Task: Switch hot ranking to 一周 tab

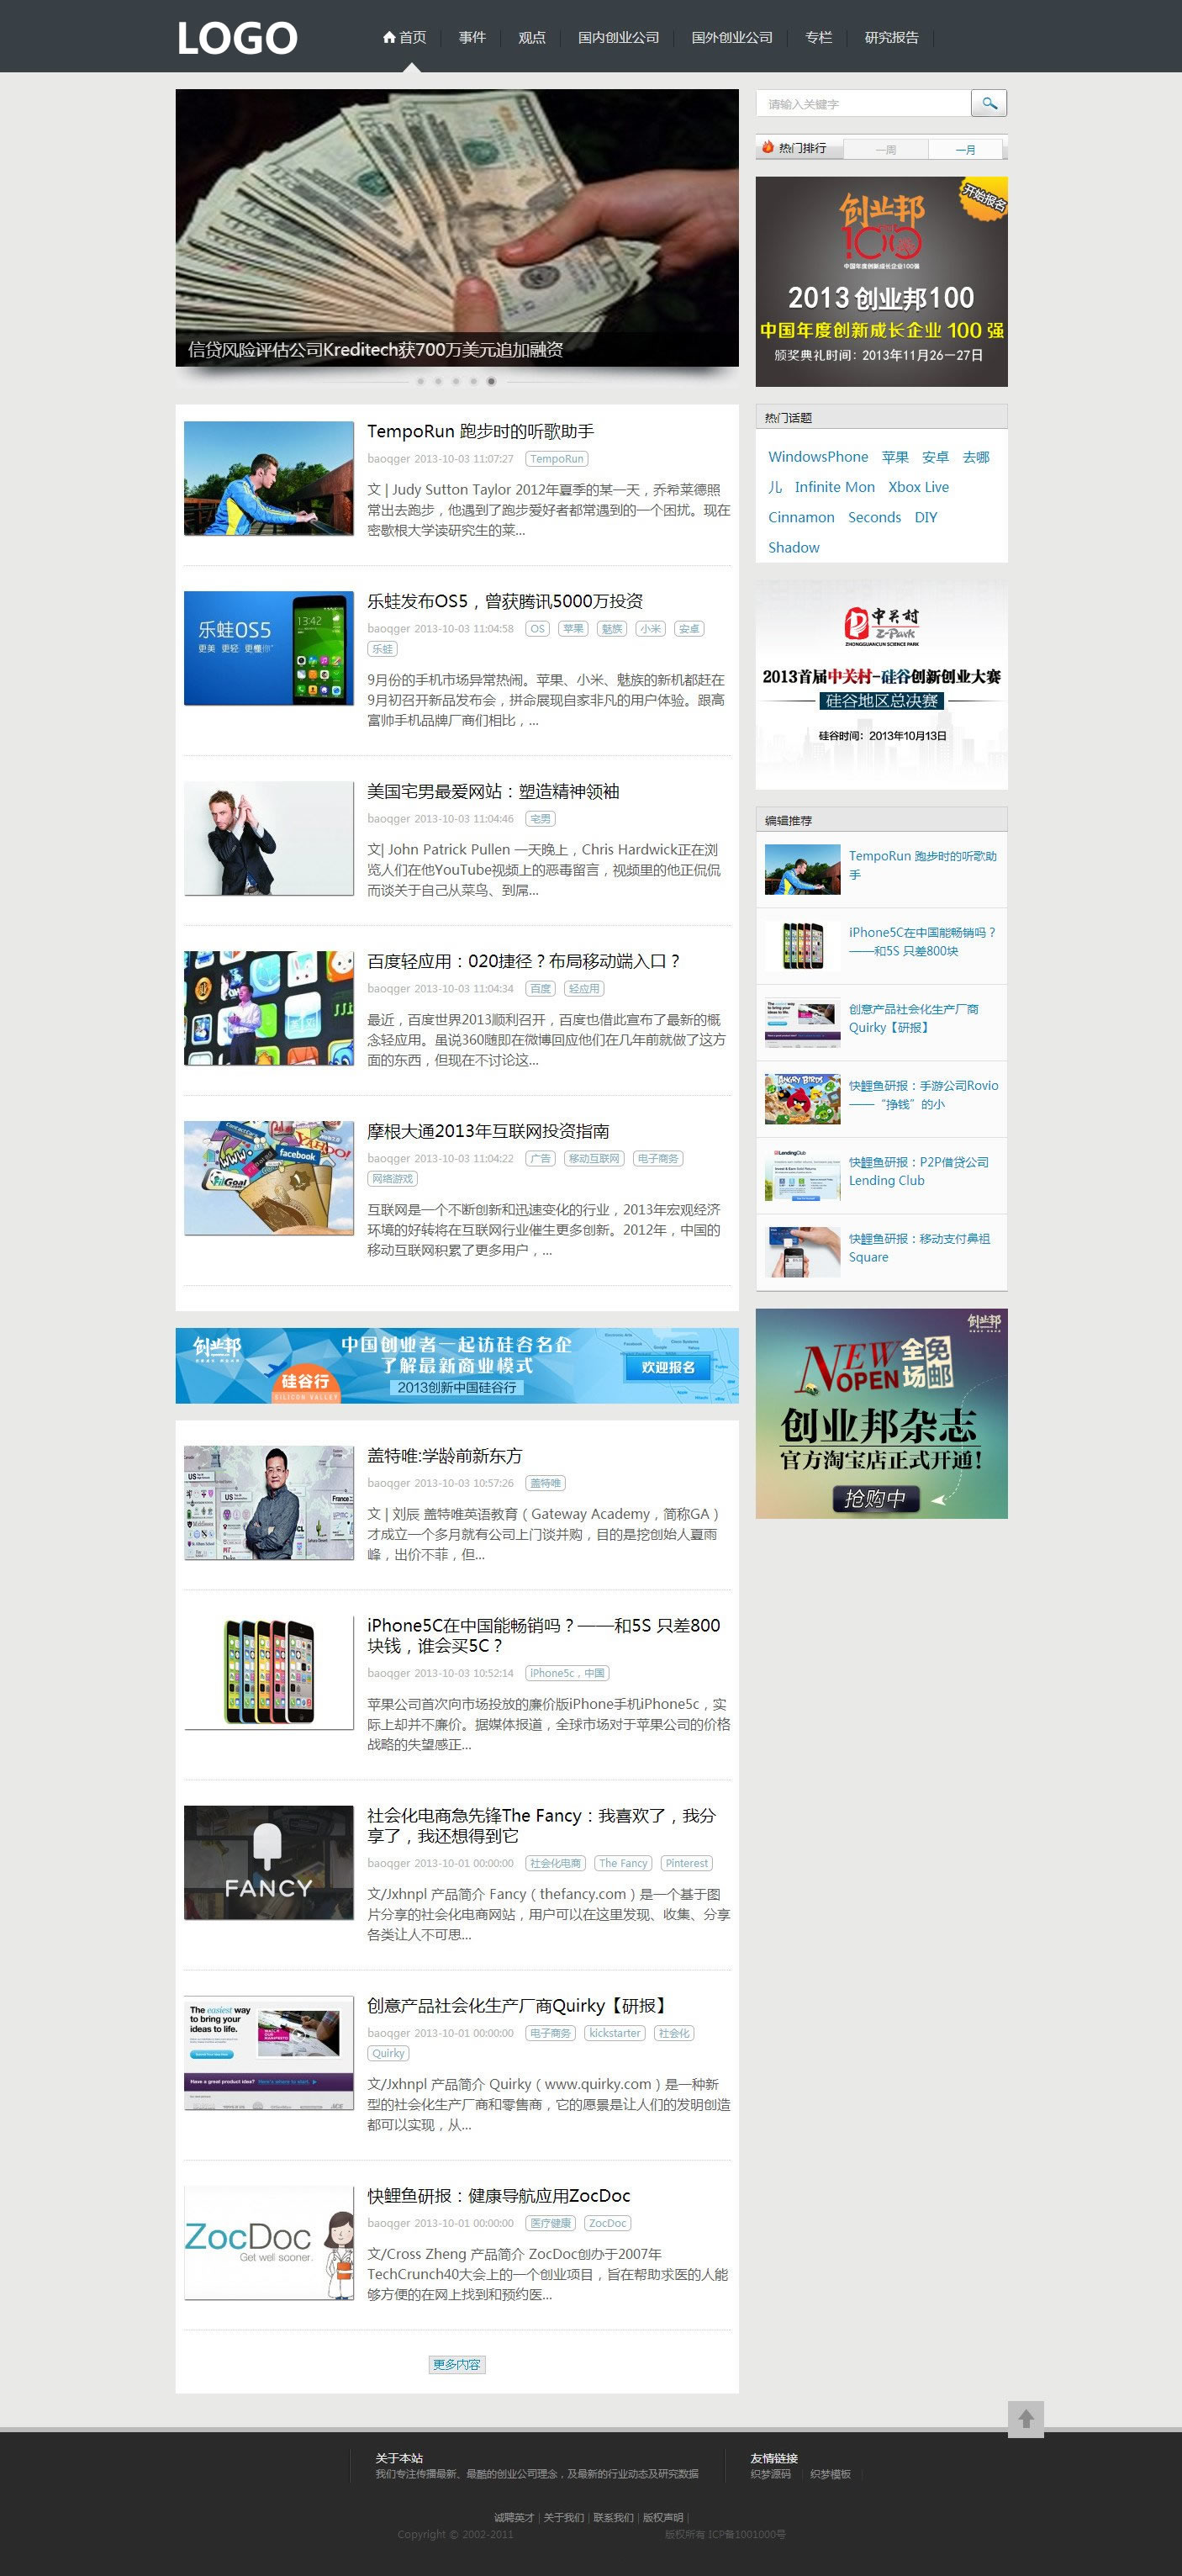Action: 886,150
